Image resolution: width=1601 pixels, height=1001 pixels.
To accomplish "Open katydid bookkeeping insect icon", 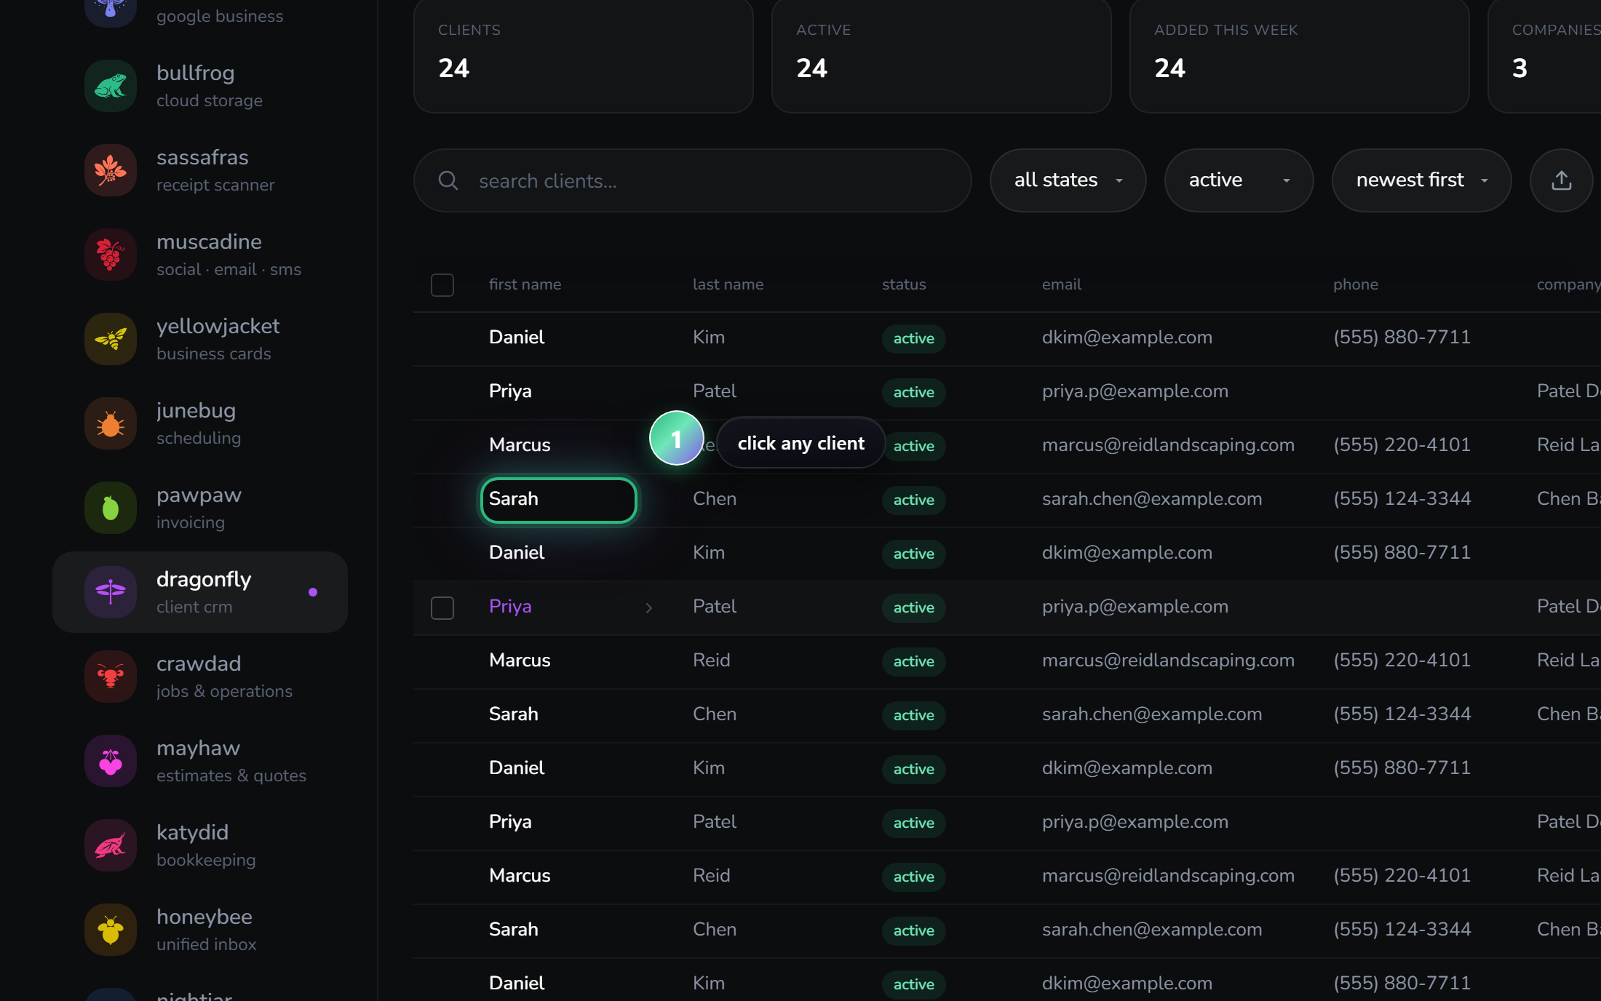I will pos(111,845).
